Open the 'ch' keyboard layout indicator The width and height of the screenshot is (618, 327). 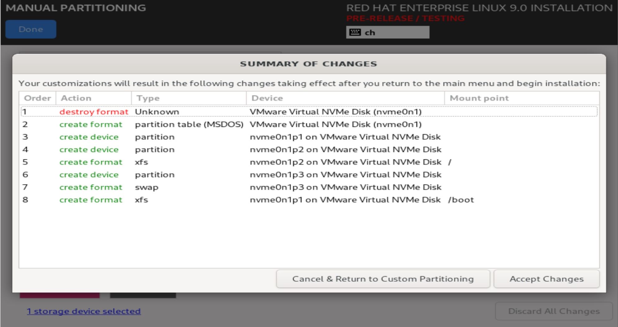(388, 32)
